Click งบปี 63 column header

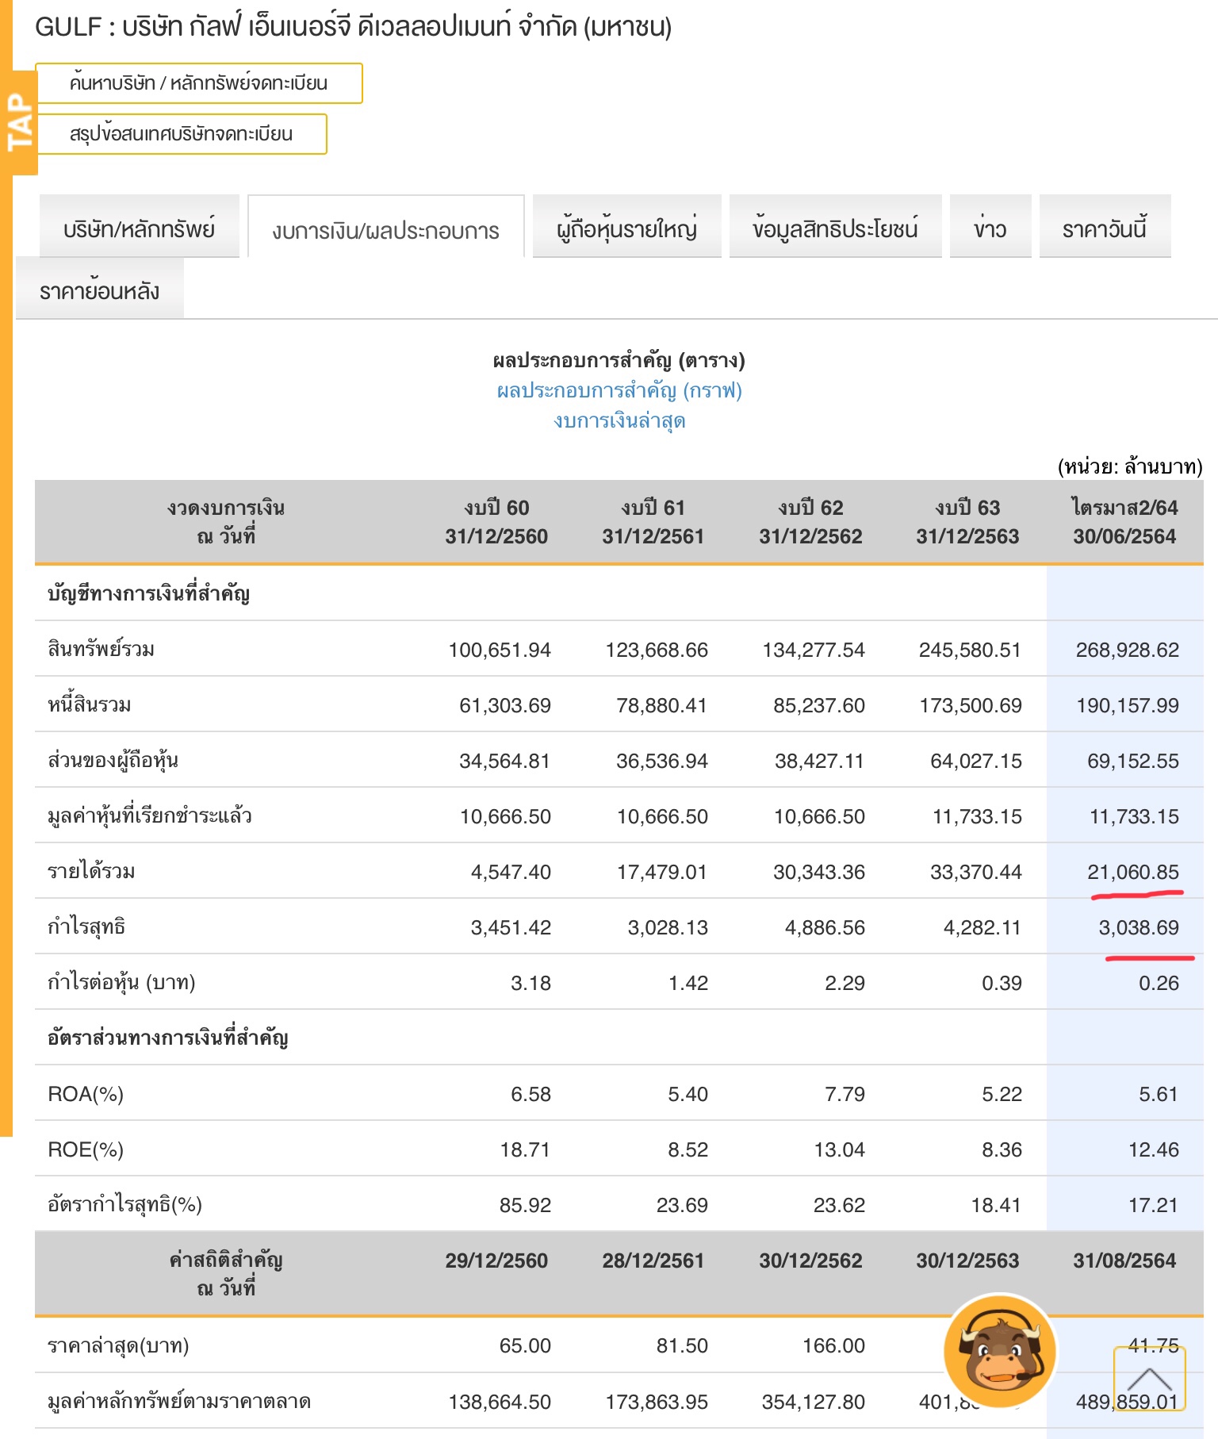(x=967, y=522)
